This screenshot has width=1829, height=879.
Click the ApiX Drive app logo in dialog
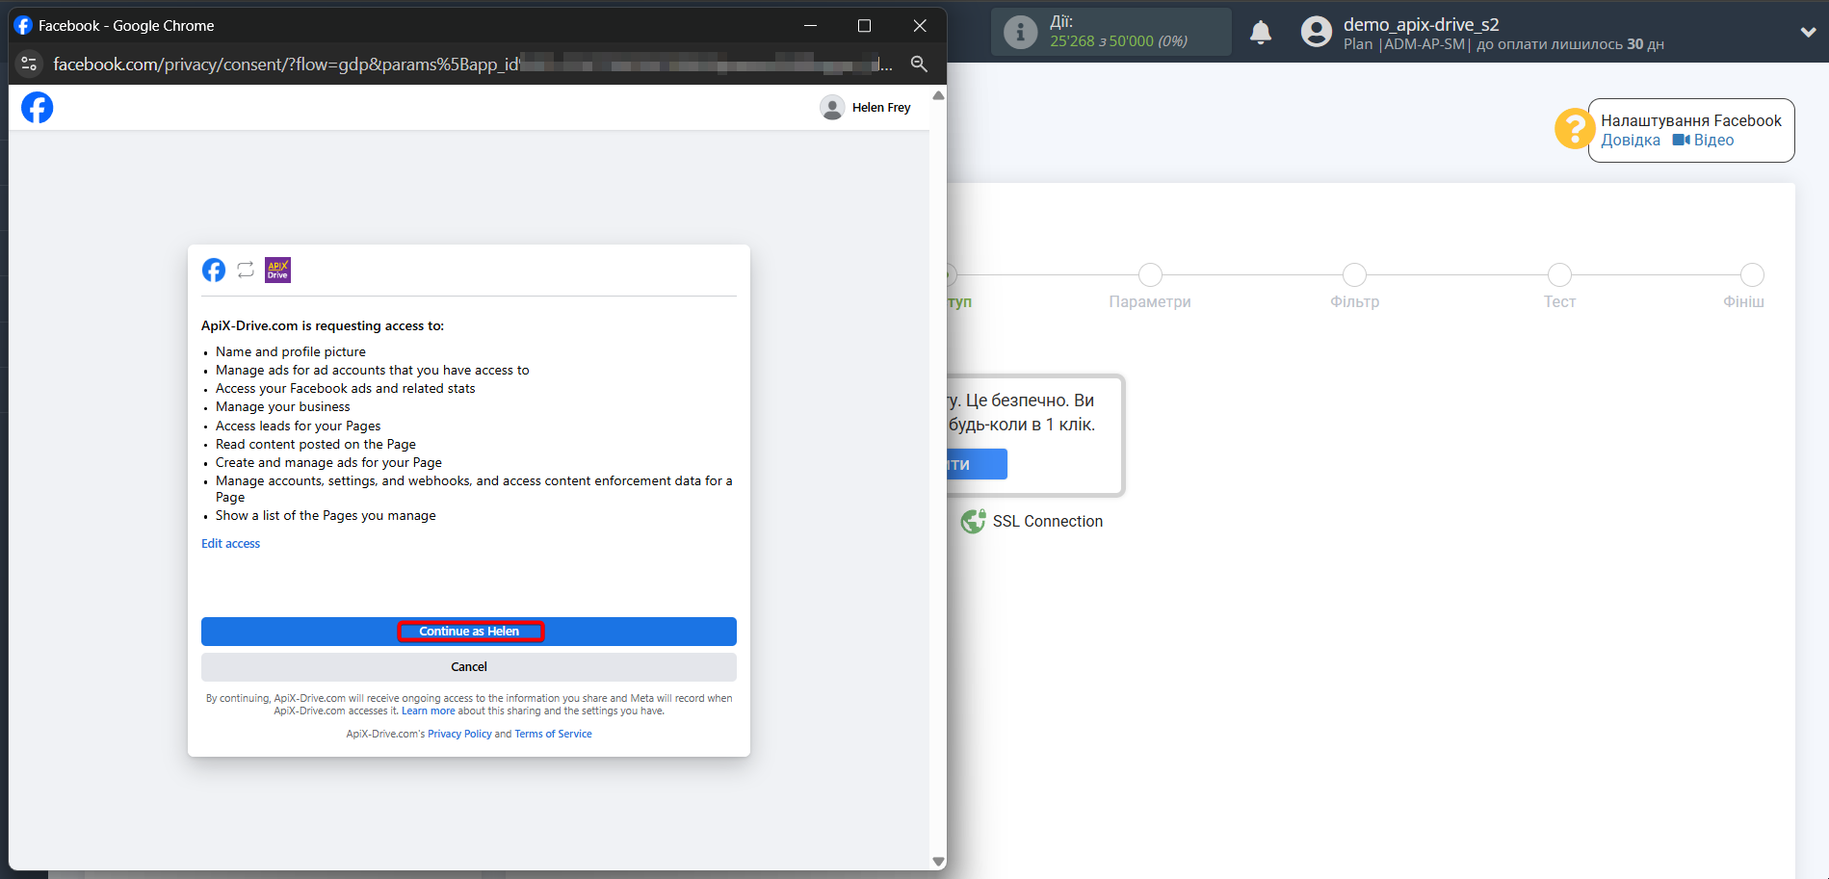pyautogui.click(x=277, y=271)
